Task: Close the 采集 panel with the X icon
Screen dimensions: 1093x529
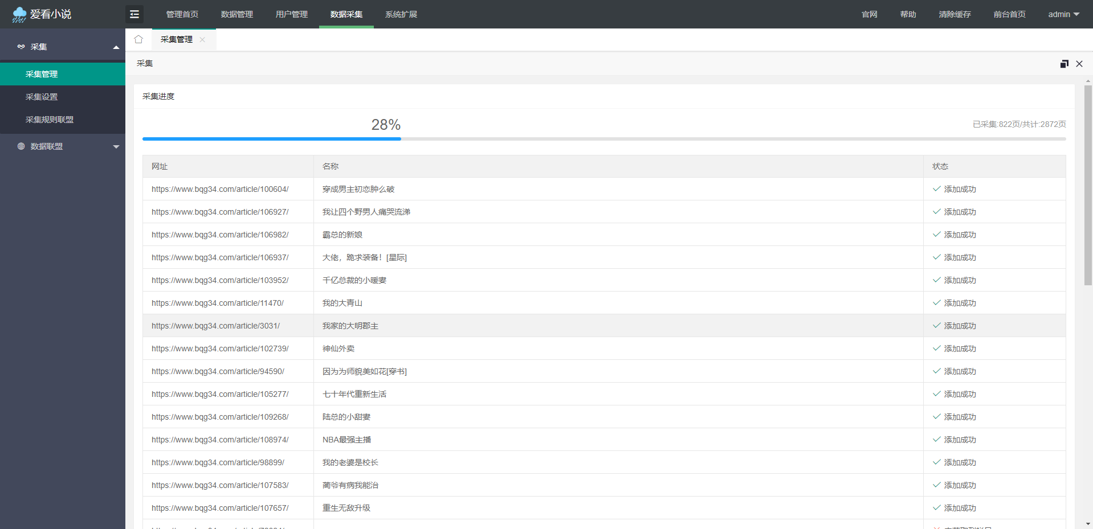Action: coord(1079,64)
